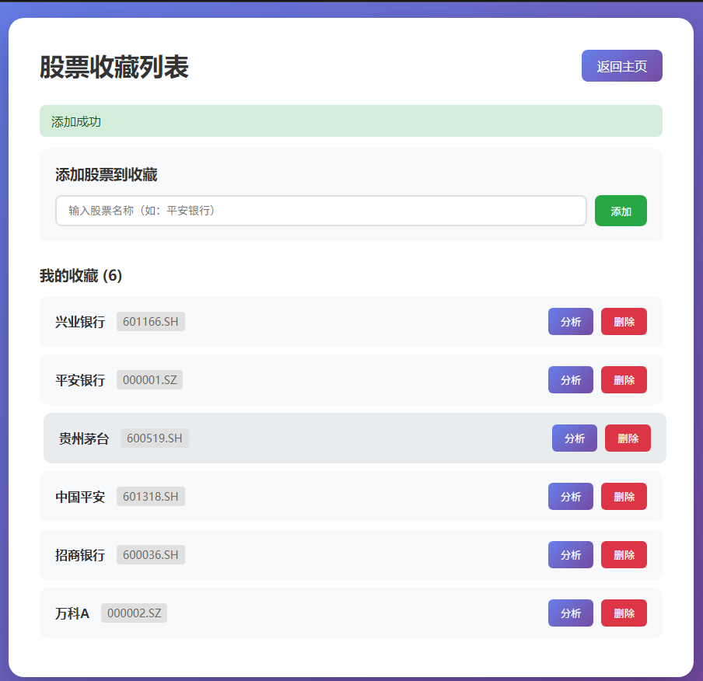Click the 返回主页 button
Viewport: 703px width, 681px height.
621,66
